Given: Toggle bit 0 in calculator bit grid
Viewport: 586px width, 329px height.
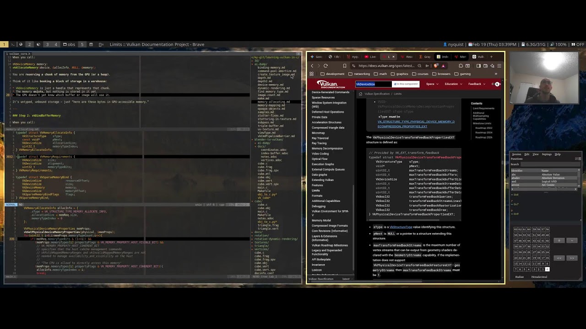Looking at the screenshot, I should point(548,270).
